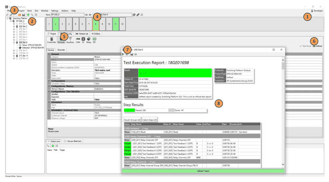Open the Settings menu
The width and height of the screenshot is (329, 182).
click(55, 11)
